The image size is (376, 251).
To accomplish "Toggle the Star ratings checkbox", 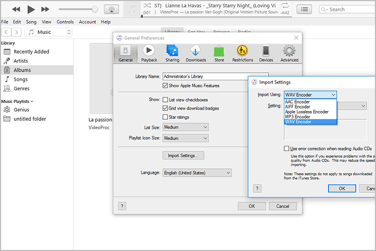I will [166, 117].
